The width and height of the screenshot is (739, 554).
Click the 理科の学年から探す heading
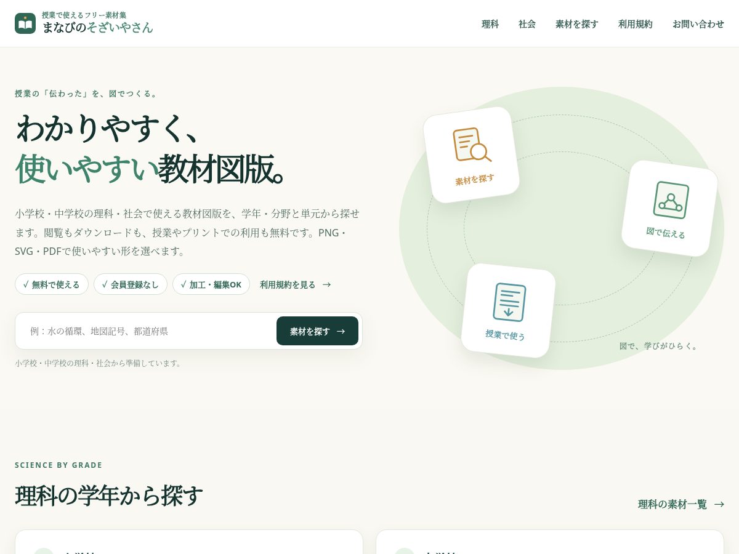(109, 496)
